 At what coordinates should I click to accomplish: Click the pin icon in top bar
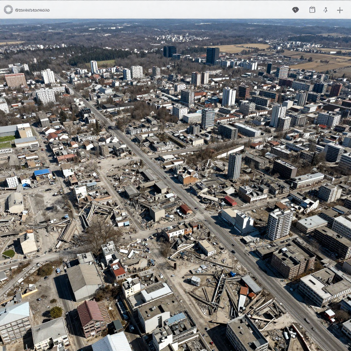coord(325,10)
